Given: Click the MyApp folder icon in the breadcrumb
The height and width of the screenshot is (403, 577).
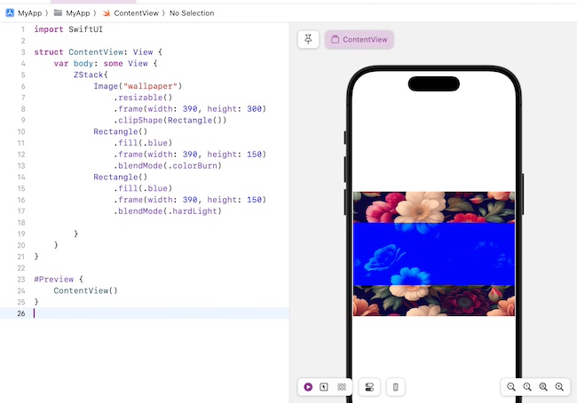Looking at the screenshot, I should (58, 13).
